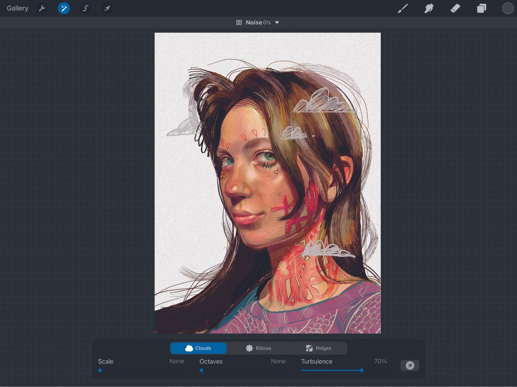Switch to the Eraser tool
This screenshot has width=517, height=387.
point(455,8)
